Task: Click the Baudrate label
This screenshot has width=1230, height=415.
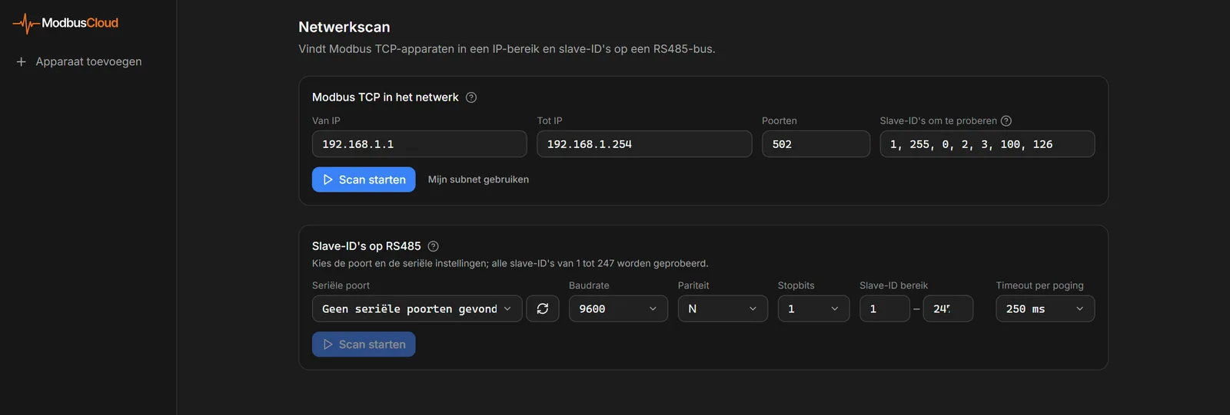Action: tap(589, 285)
